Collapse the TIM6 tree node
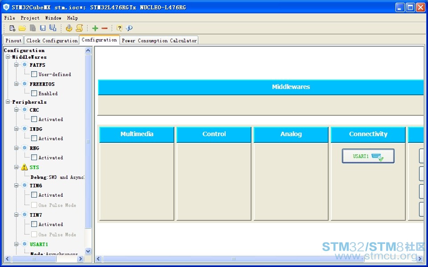Viewport: 428px width, 267px height. (x=16, y=185)
